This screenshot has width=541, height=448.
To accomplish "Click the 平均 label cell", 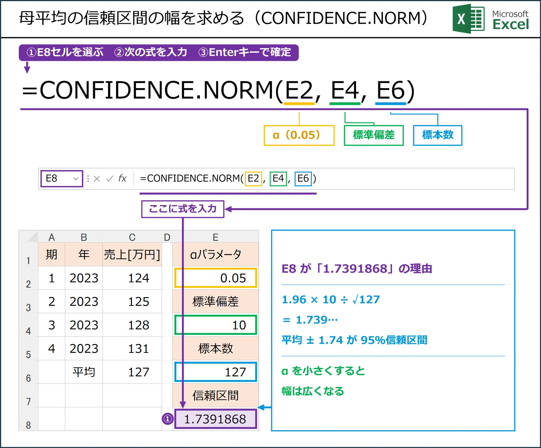I will click(84, 372).
